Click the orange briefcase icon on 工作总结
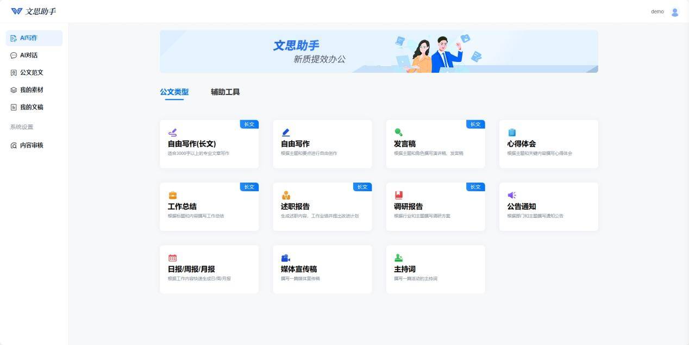The image size is (689, 345). click(173, 195)
